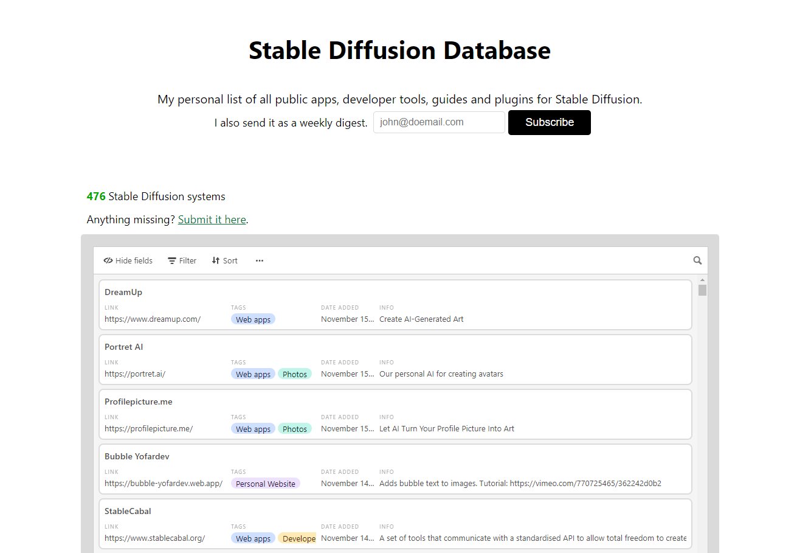Open the https://portret.ai/ link
Viewport: 811px width, 553px height.
tap(135, 374)
